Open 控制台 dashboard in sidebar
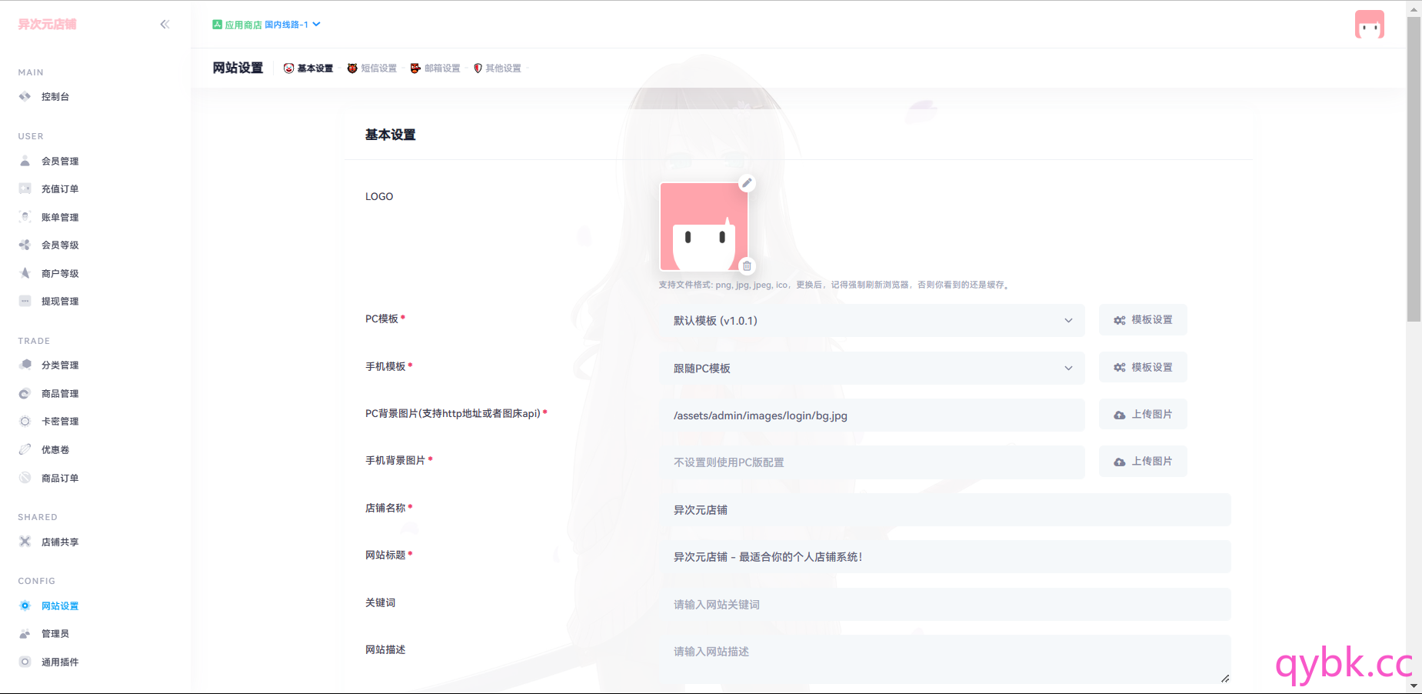Image resolution: width=1422 pixels, height=694 pixels. coord(55,97)
